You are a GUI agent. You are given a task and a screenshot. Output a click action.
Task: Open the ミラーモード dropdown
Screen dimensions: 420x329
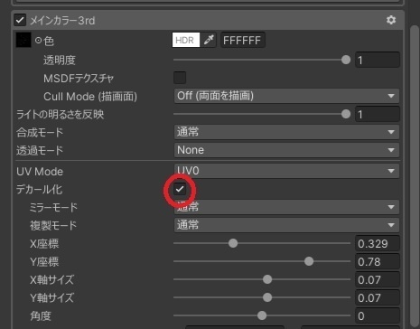[286, 207]
